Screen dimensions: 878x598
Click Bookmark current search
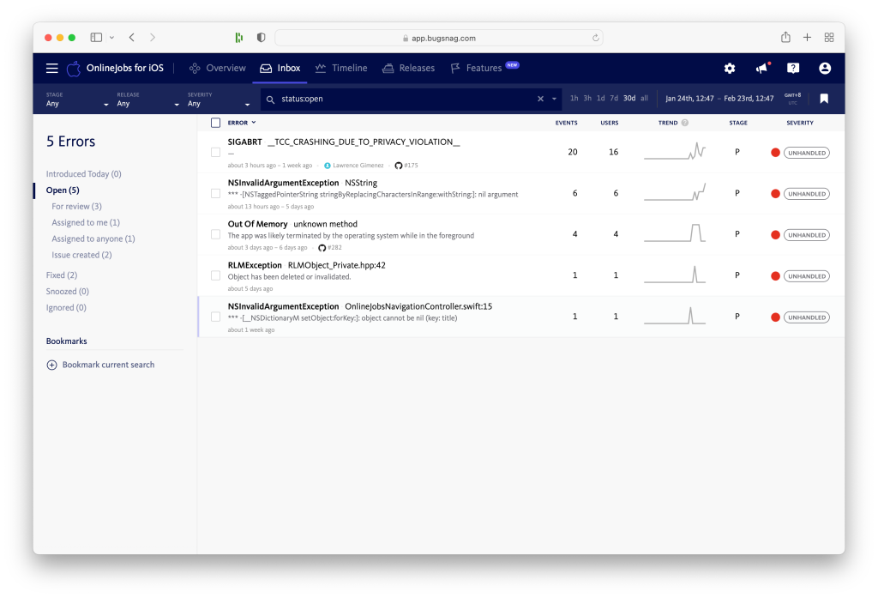click(x=108, y=365)
